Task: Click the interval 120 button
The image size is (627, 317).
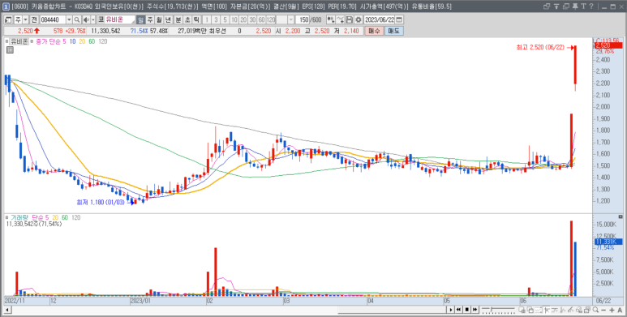Action: pyautogui.click(x=271, y=19)
